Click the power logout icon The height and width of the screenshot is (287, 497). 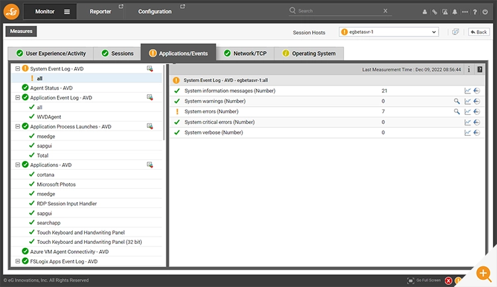point(485,12)
